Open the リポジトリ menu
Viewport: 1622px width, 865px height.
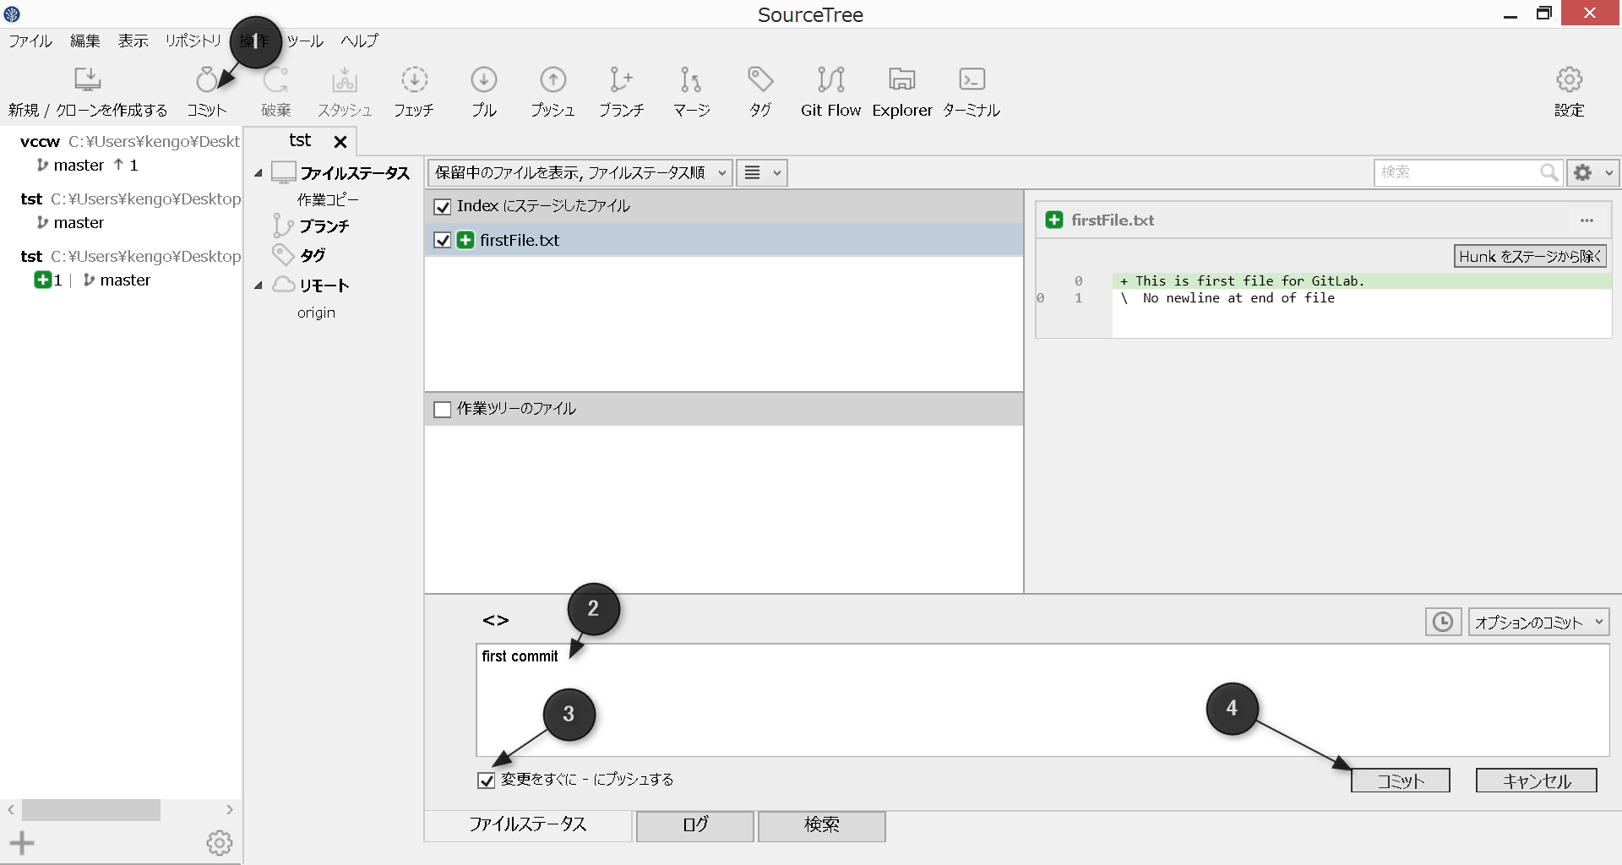coord(193,41)
